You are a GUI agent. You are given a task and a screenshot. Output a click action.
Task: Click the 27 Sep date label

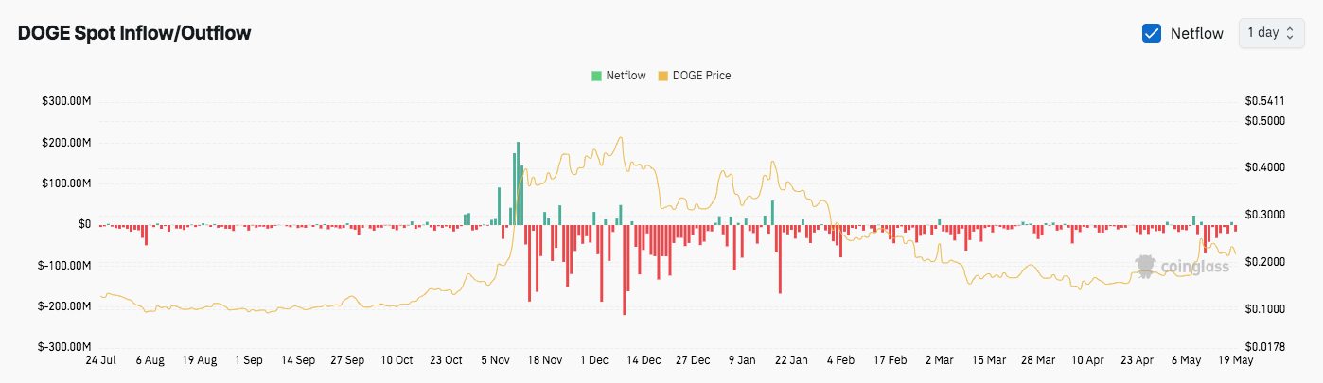click(347, 360)
